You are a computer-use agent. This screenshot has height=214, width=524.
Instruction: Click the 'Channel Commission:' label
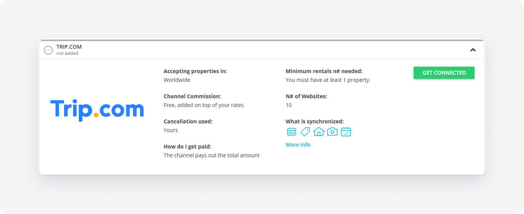[192, 96]
